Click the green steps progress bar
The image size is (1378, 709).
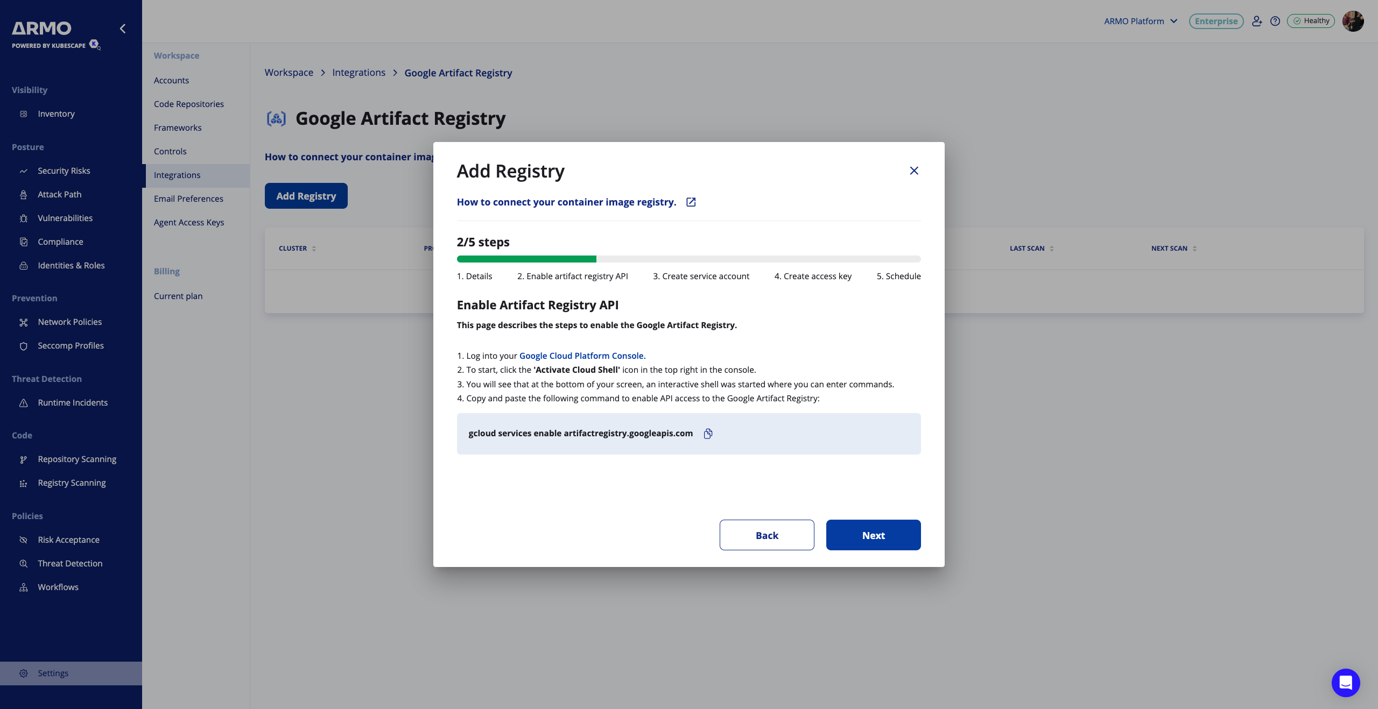pyautogui.click(x=526, y=259)
